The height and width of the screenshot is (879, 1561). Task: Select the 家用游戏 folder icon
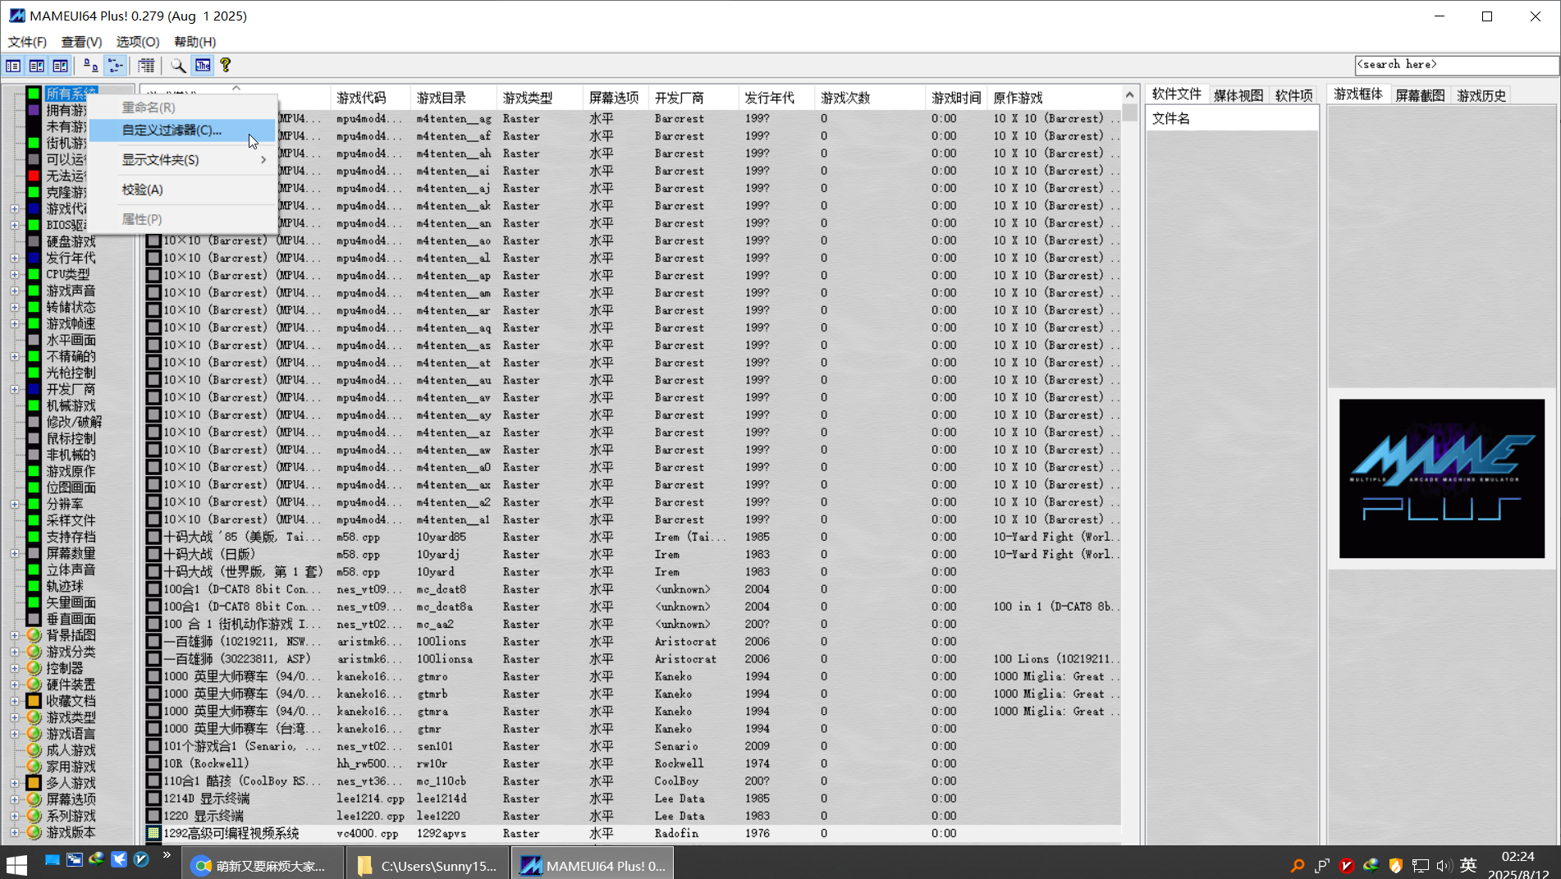coord(34,767)
